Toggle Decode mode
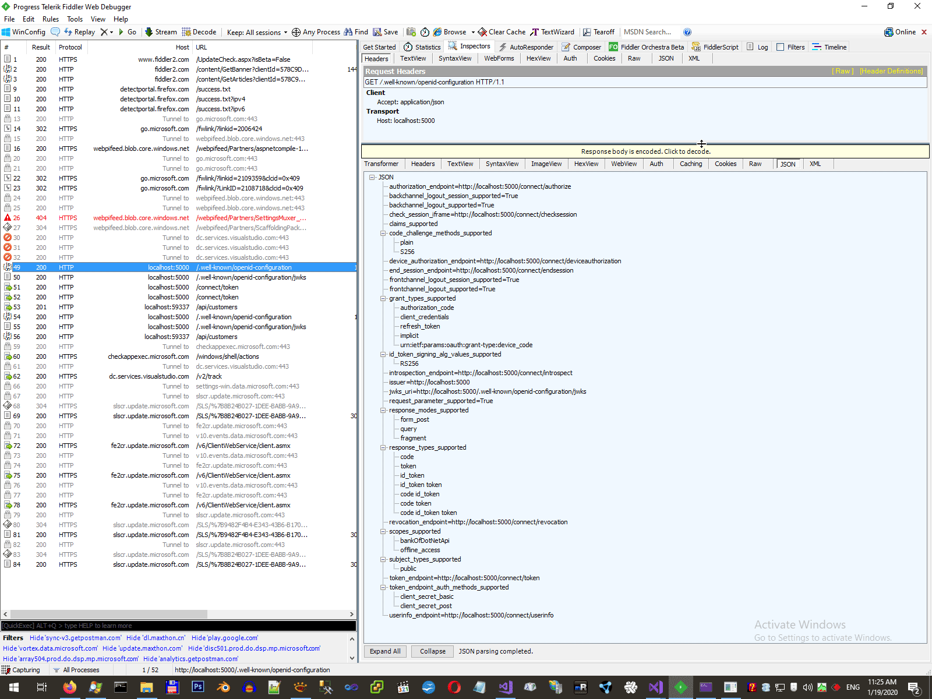 point(199,32)
